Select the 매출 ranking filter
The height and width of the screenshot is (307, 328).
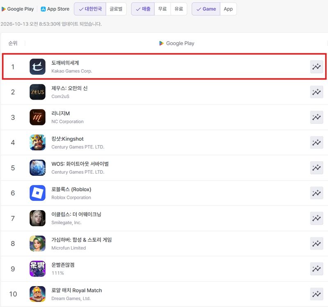[143, 9]
